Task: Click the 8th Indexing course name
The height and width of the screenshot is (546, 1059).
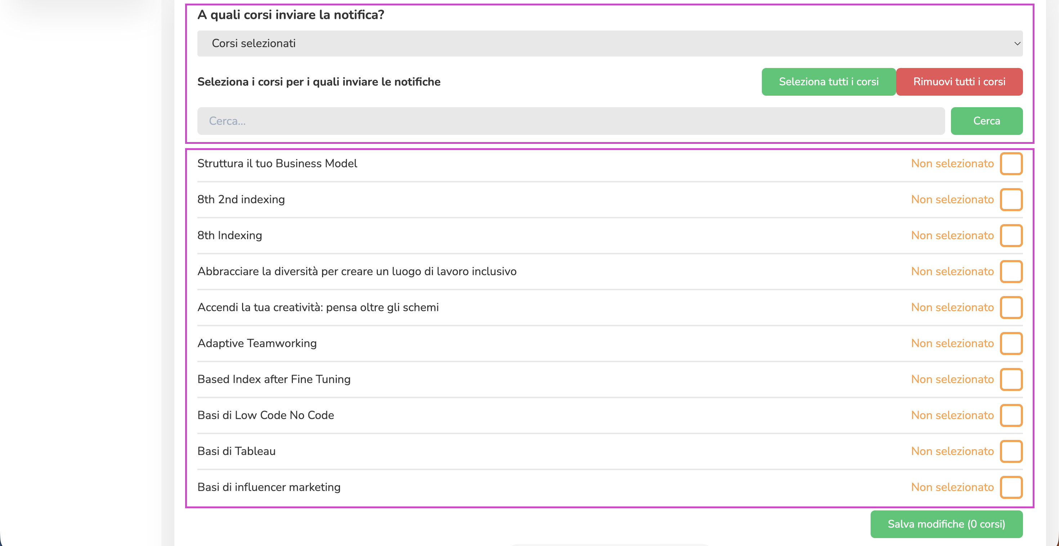Action: pos(229,235)
